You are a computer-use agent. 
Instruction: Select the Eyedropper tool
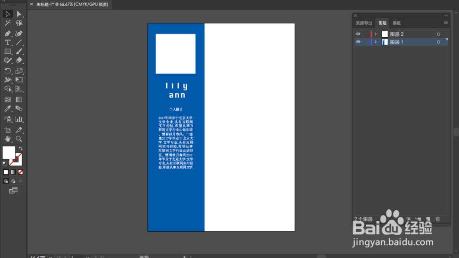8,109
